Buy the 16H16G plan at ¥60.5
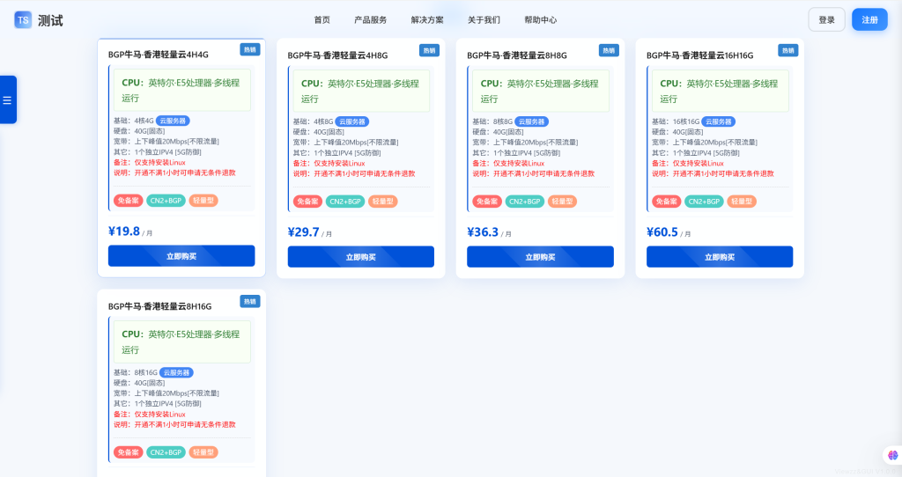The height and width of the screenshot is (477, 902). (720, 257)
